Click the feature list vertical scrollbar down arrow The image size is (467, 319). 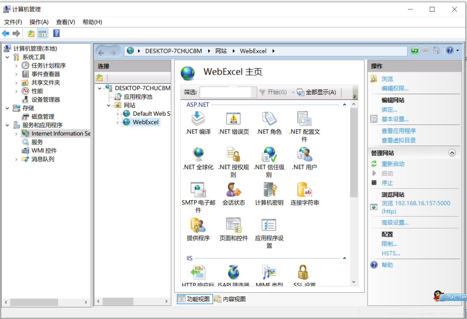(354, 282)
